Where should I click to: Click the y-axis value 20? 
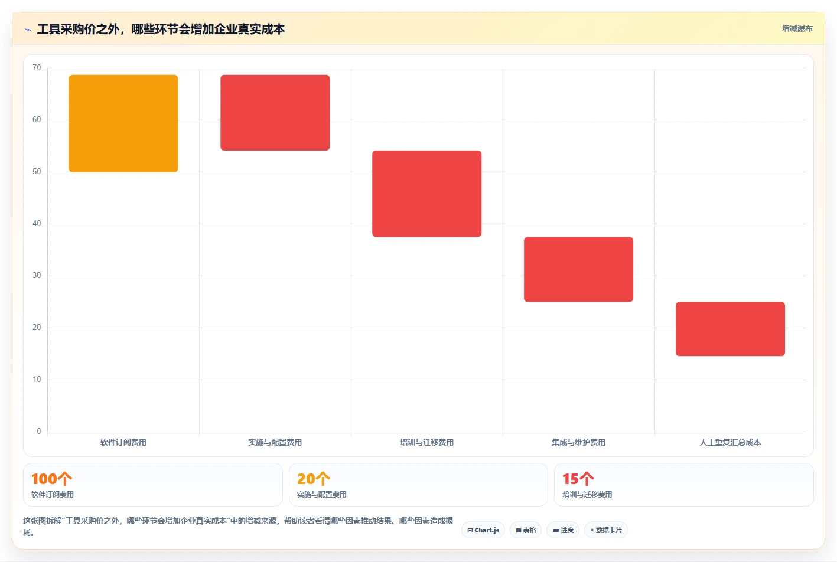(x=37, y=328)
